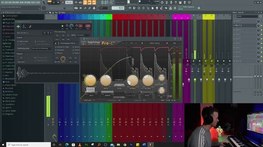The width and height of the screenshot is (263, 147).
Task: Open the ADD menu
Action: pos(9,2)
